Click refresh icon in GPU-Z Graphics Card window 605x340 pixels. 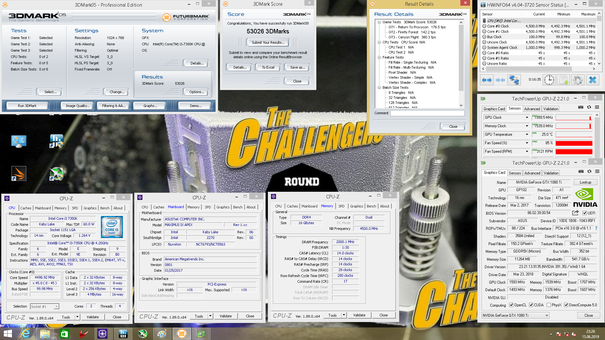[x=589, y=172]
